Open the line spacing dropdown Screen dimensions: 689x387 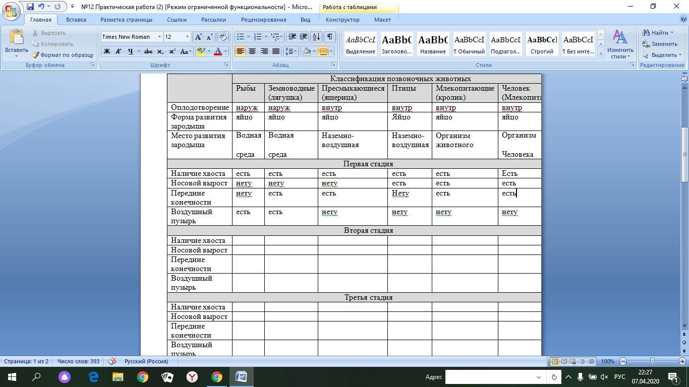coord(291,51)
